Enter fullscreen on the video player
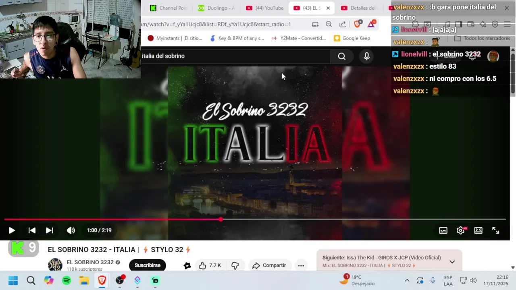The height and width of the screenshot is (290, 516). coord(495,230)
